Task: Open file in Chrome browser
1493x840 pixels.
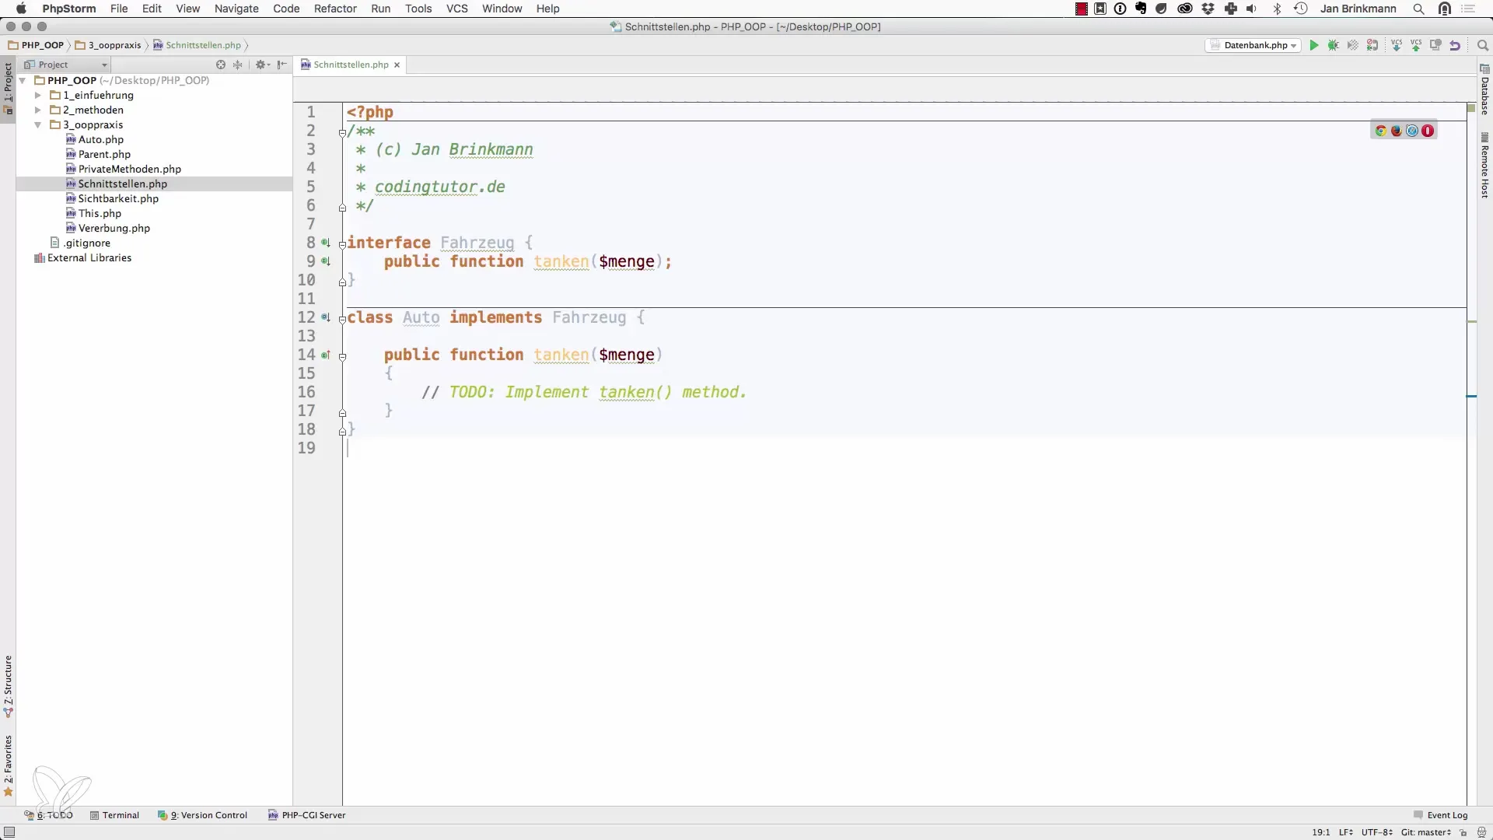Action: point(1381,131)
